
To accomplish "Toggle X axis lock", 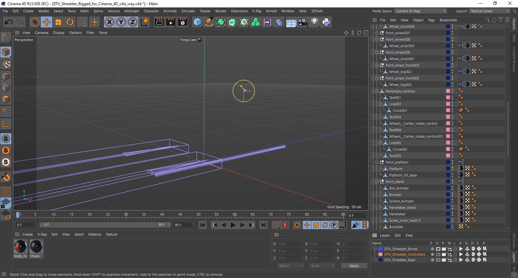I will [109, 22].
